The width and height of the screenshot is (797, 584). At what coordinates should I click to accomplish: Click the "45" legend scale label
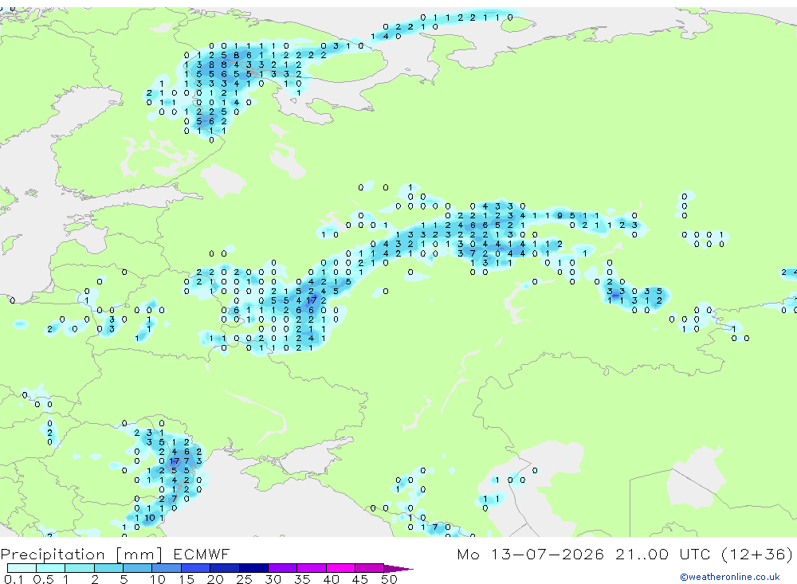click(360, 579)
